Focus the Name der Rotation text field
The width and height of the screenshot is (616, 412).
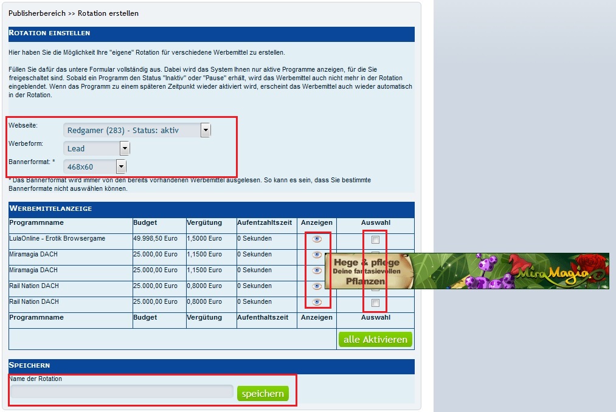(x=122, y=391)
